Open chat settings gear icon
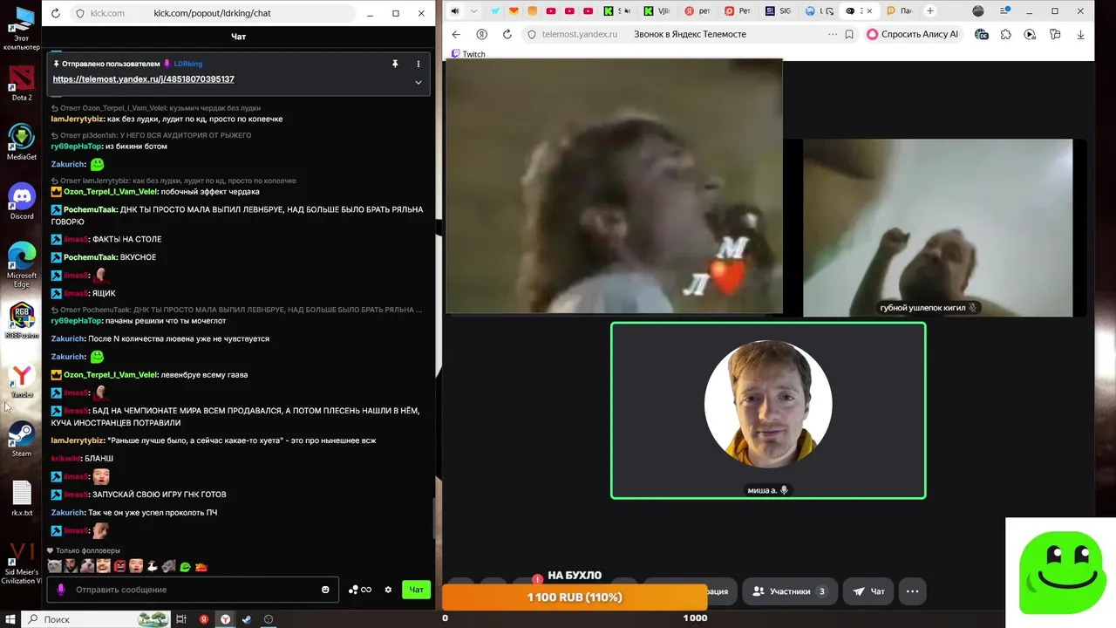Screen dimensions: 1116x628 (x=388, y=590)
